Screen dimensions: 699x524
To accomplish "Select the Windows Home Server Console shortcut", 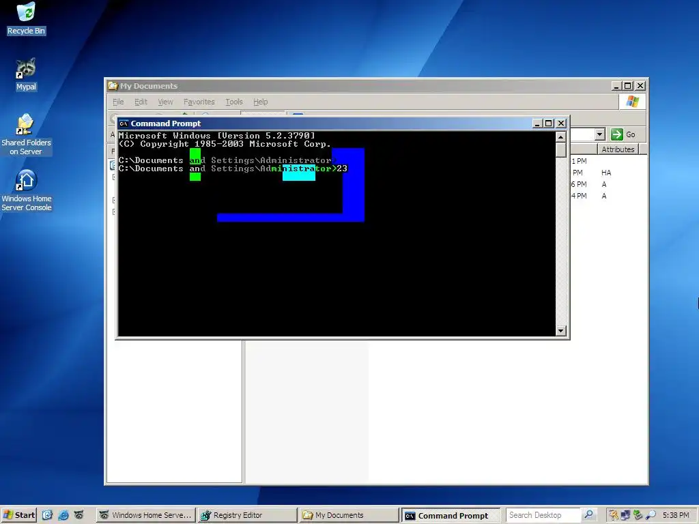I will (26, 190).
